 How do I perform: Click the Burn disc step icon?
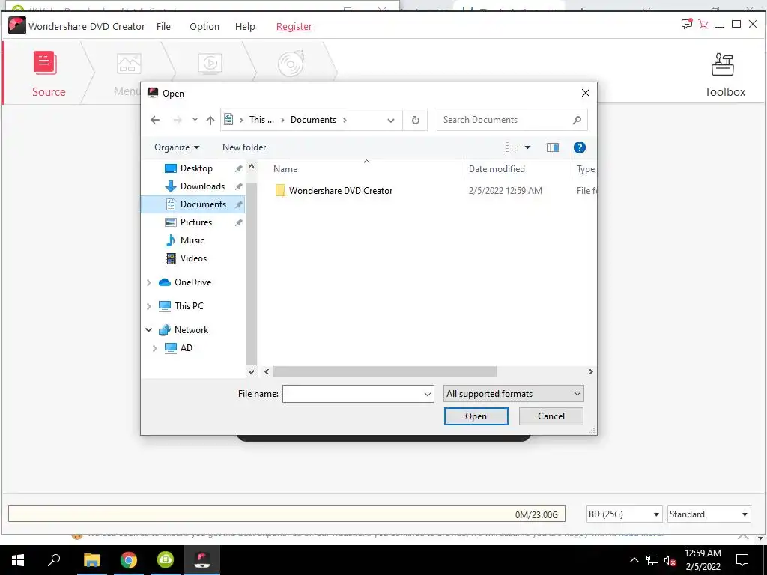[x=291, y=64]
